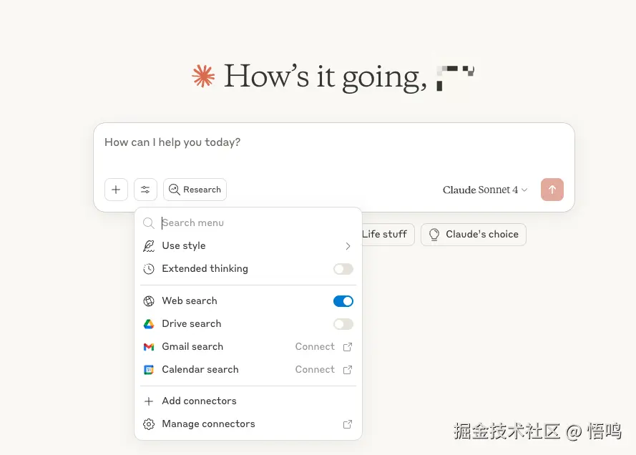Open the Use style submenu
636x455 pixels.
[248, 246]
